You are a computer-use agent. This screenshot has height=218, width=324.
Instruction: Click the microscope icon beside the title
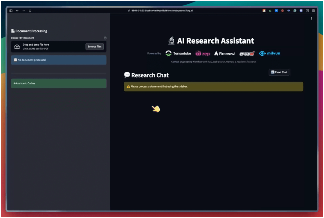pos(171,41)
